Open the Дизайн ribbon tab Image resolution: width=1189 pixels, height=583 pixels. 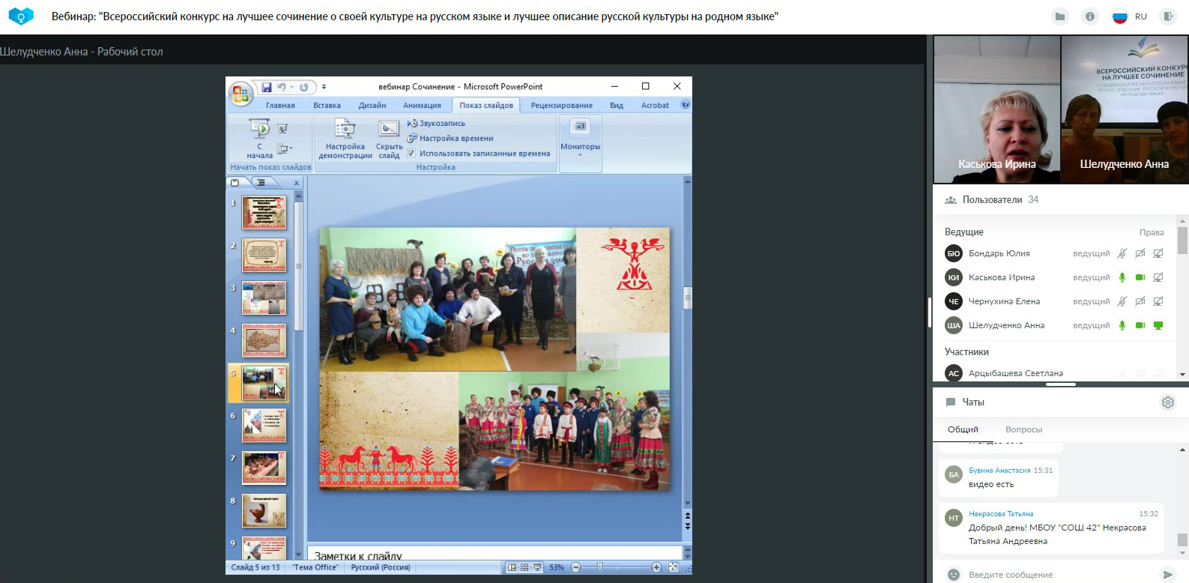coord(372,106)
